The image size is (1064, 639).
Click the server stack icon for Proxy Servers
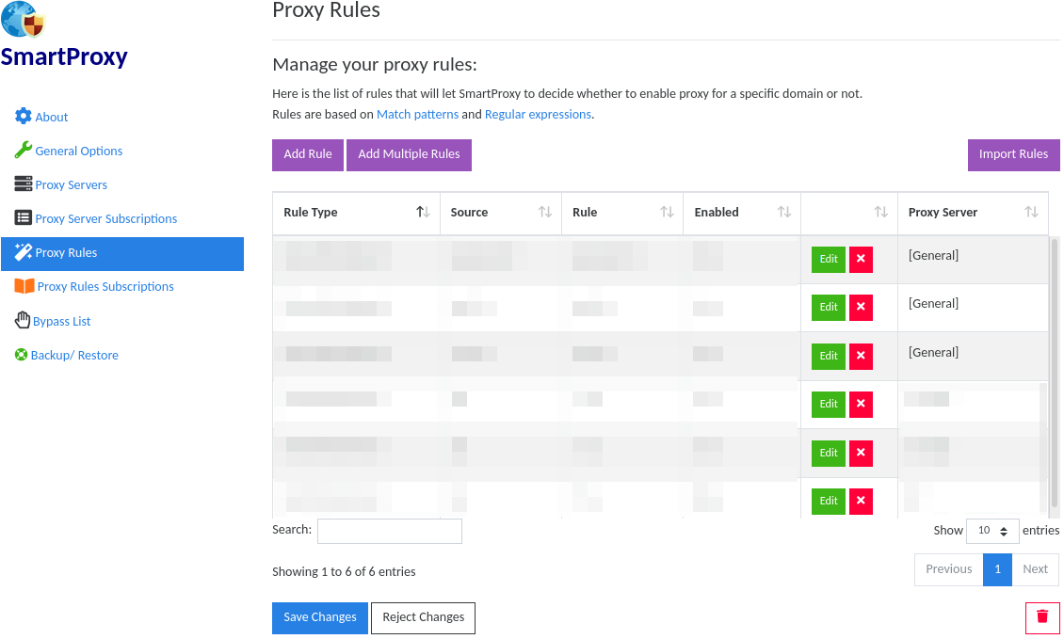pos(24,184)
